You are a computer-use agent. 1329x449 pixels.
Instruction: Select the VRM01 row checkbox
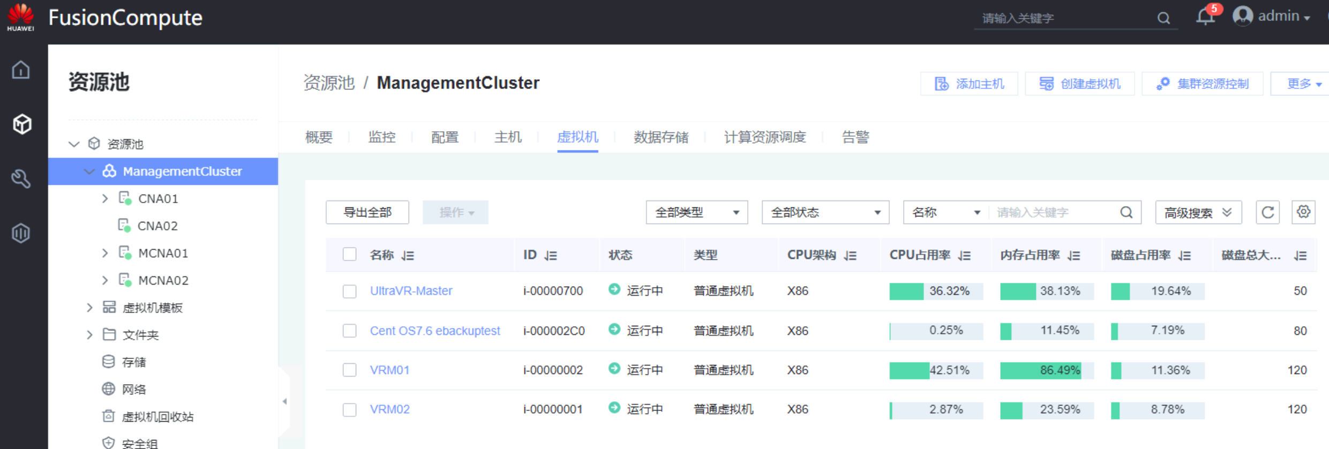349,370
